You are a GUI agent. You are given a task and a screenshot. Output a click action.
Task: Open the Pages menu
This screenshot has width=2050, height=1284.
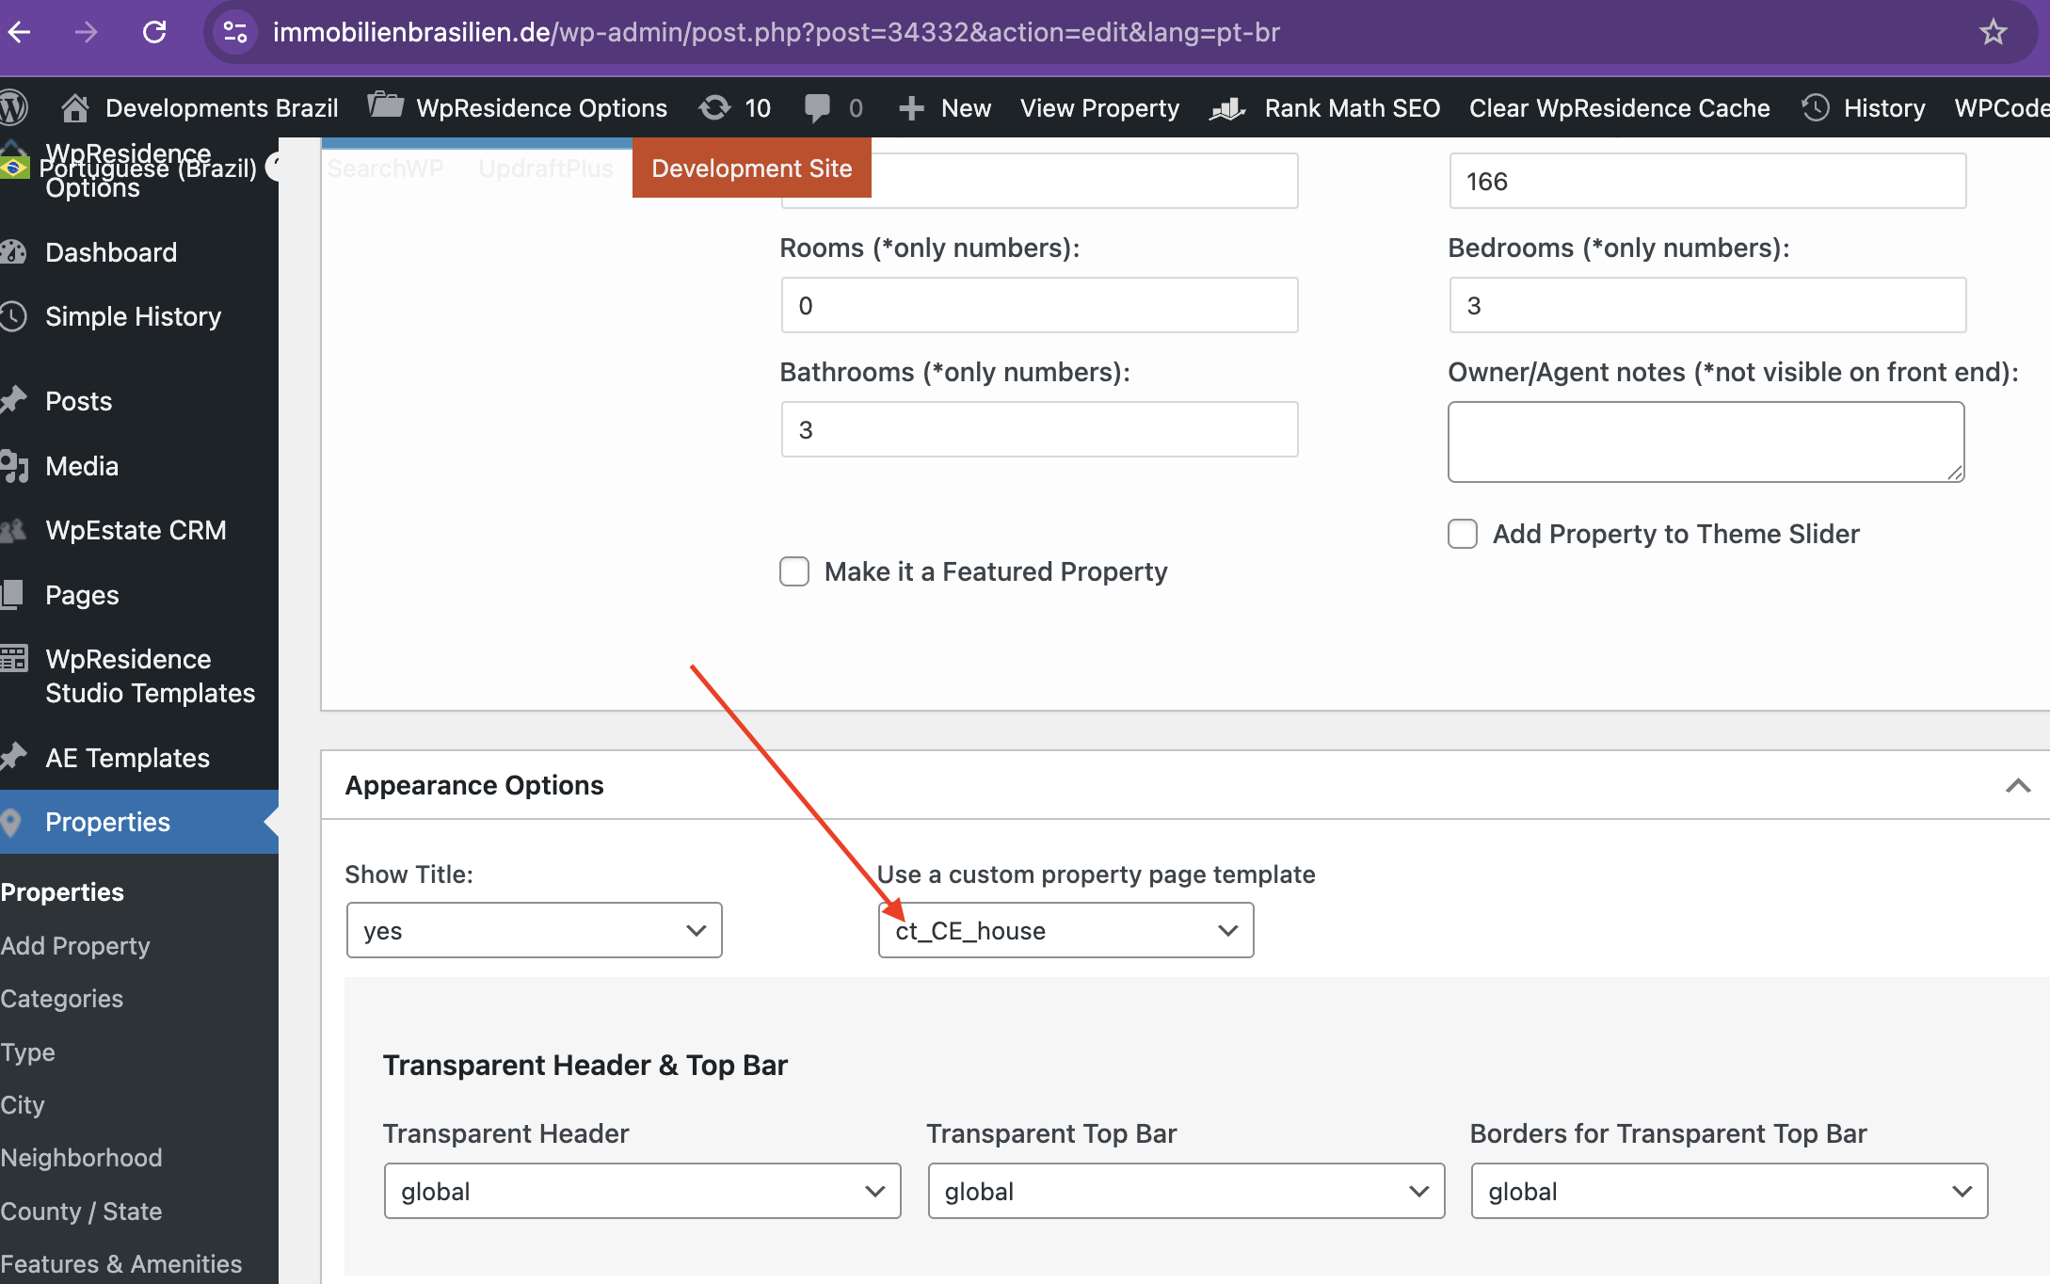(82, 595)
